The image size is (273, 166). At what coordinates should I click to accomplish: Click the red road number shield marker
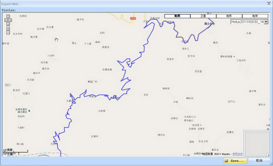(133, 18)
